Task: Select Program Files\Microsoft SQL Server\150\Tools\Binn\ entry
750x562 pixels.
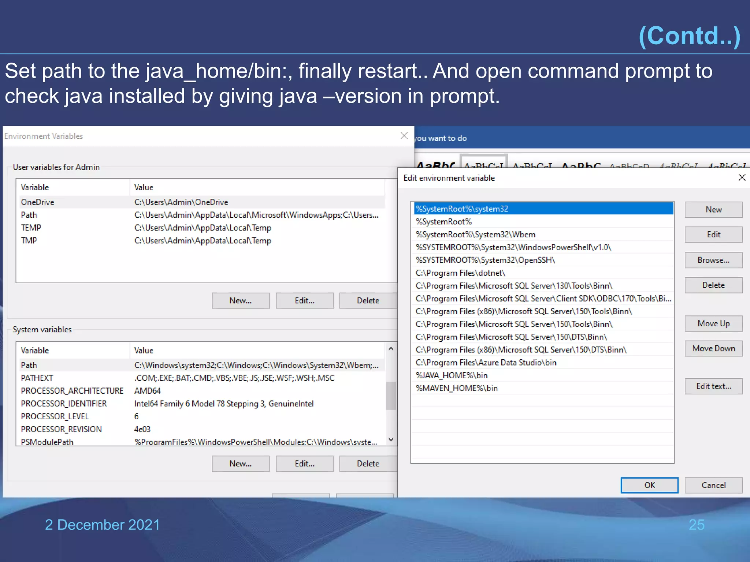Action: tap(543, 324)
